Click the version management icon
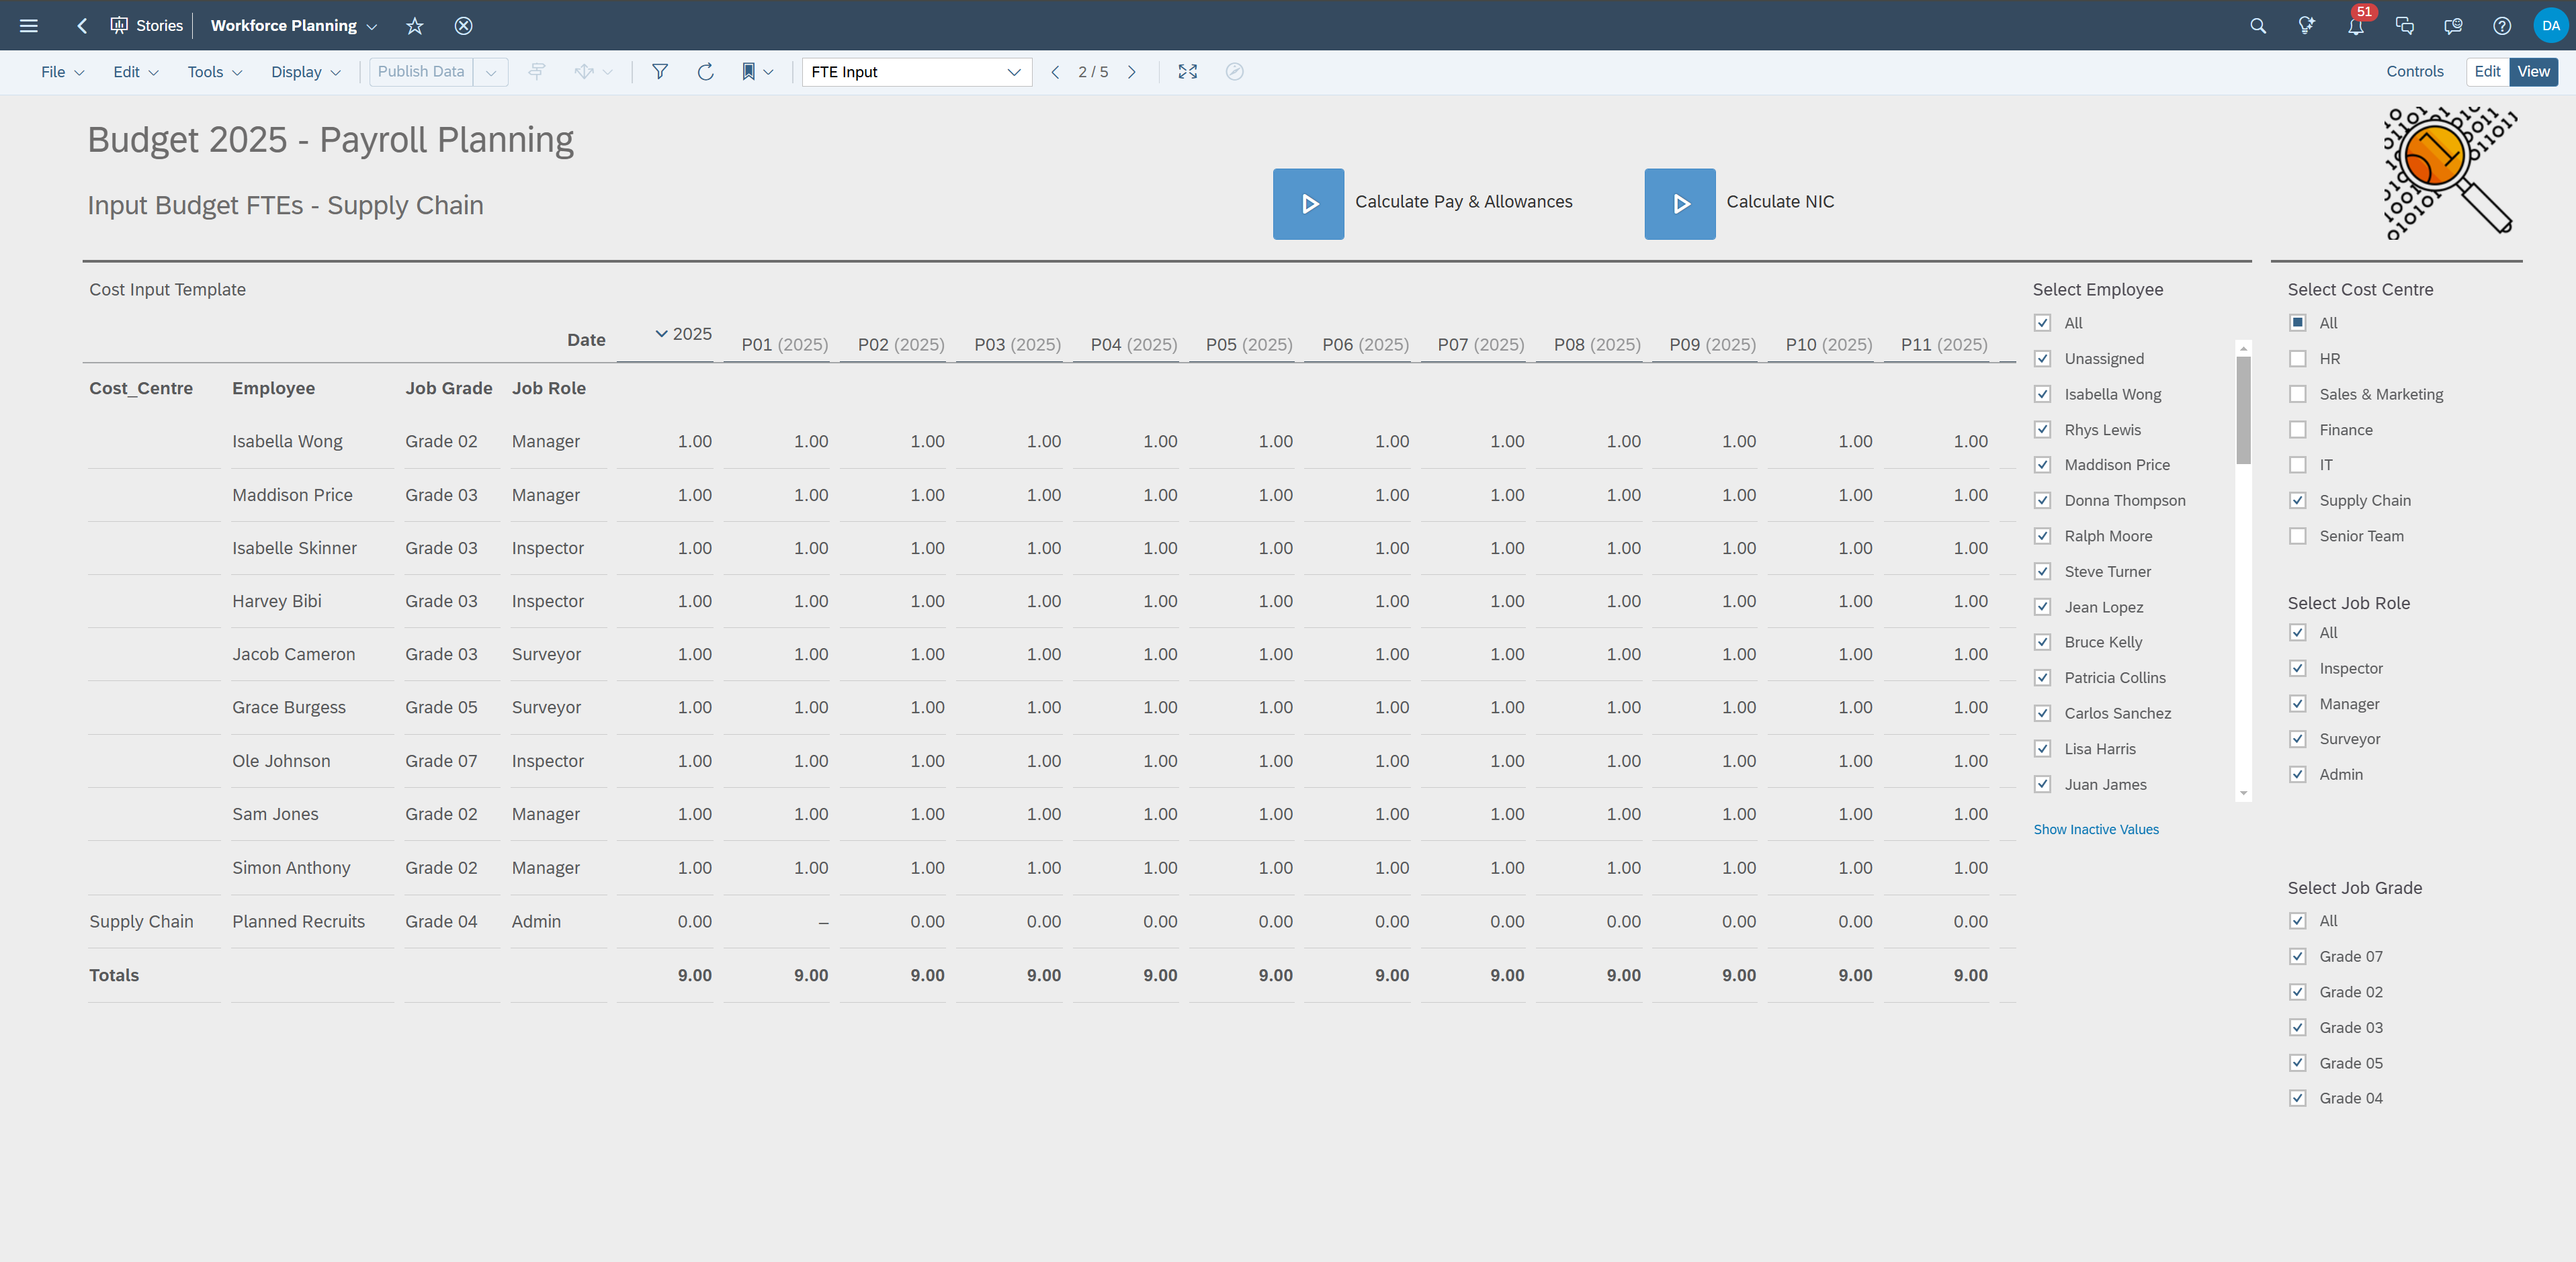2576x1262 pixels. (537, 72)
